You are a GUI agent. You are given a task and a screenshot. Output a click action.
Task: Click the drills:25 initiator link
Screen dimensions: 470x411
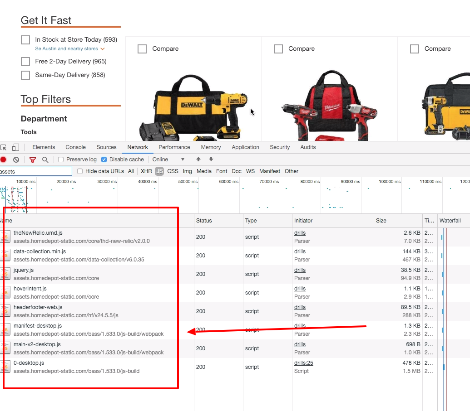[303, 363]
